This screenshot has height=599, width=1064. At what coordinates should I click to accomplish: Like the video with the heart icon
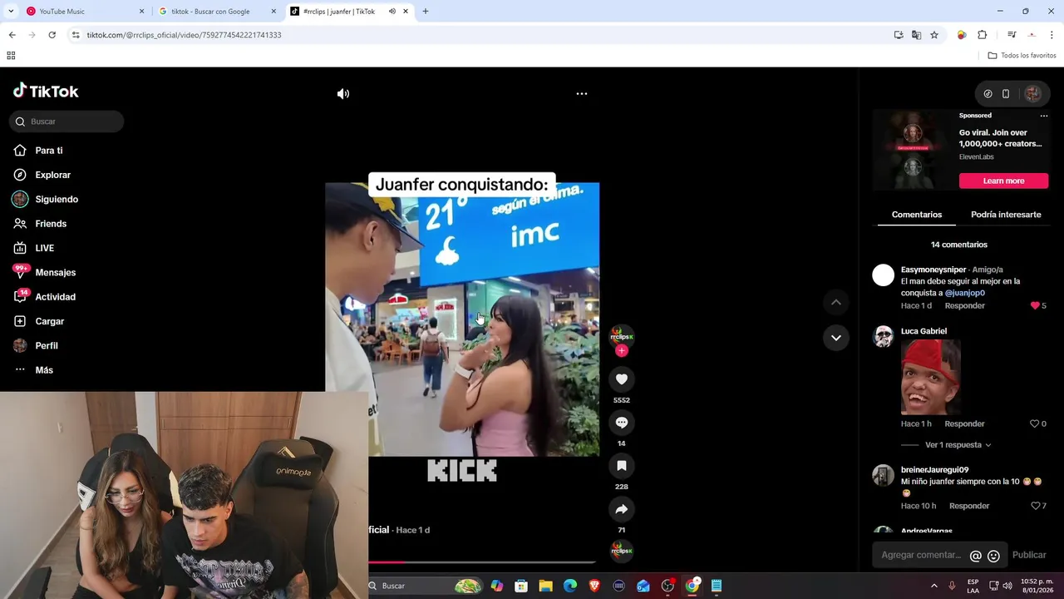[x=621, y=379]
